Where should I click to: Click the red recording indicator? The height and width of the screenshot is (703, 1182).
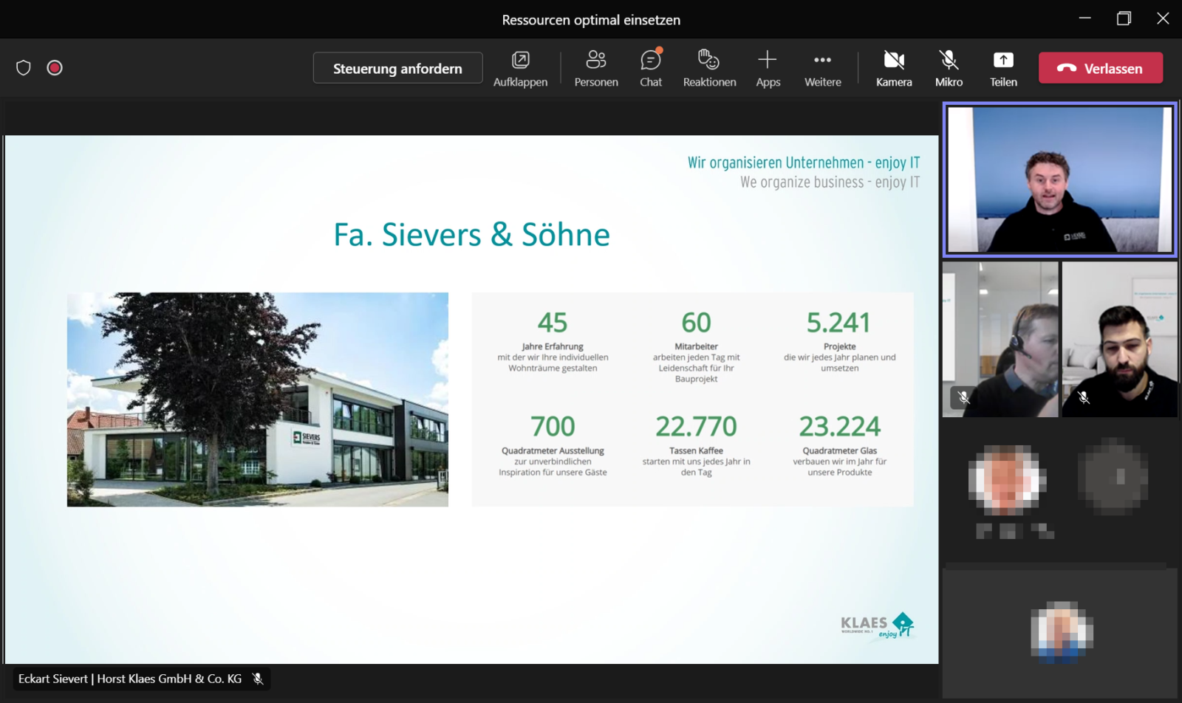click(55, 68)
